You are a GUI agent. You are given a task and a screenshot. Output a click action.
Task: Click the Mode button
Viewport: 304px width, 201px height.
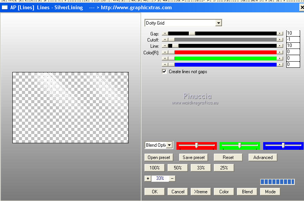point(270,191)
